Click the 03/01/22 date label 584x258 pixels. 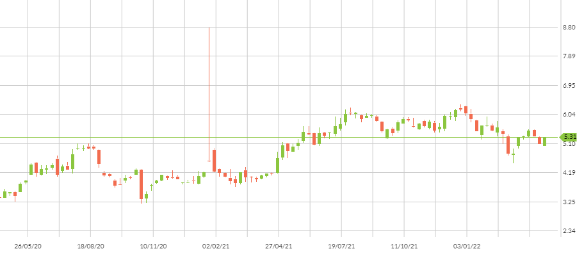pos(467,246)
